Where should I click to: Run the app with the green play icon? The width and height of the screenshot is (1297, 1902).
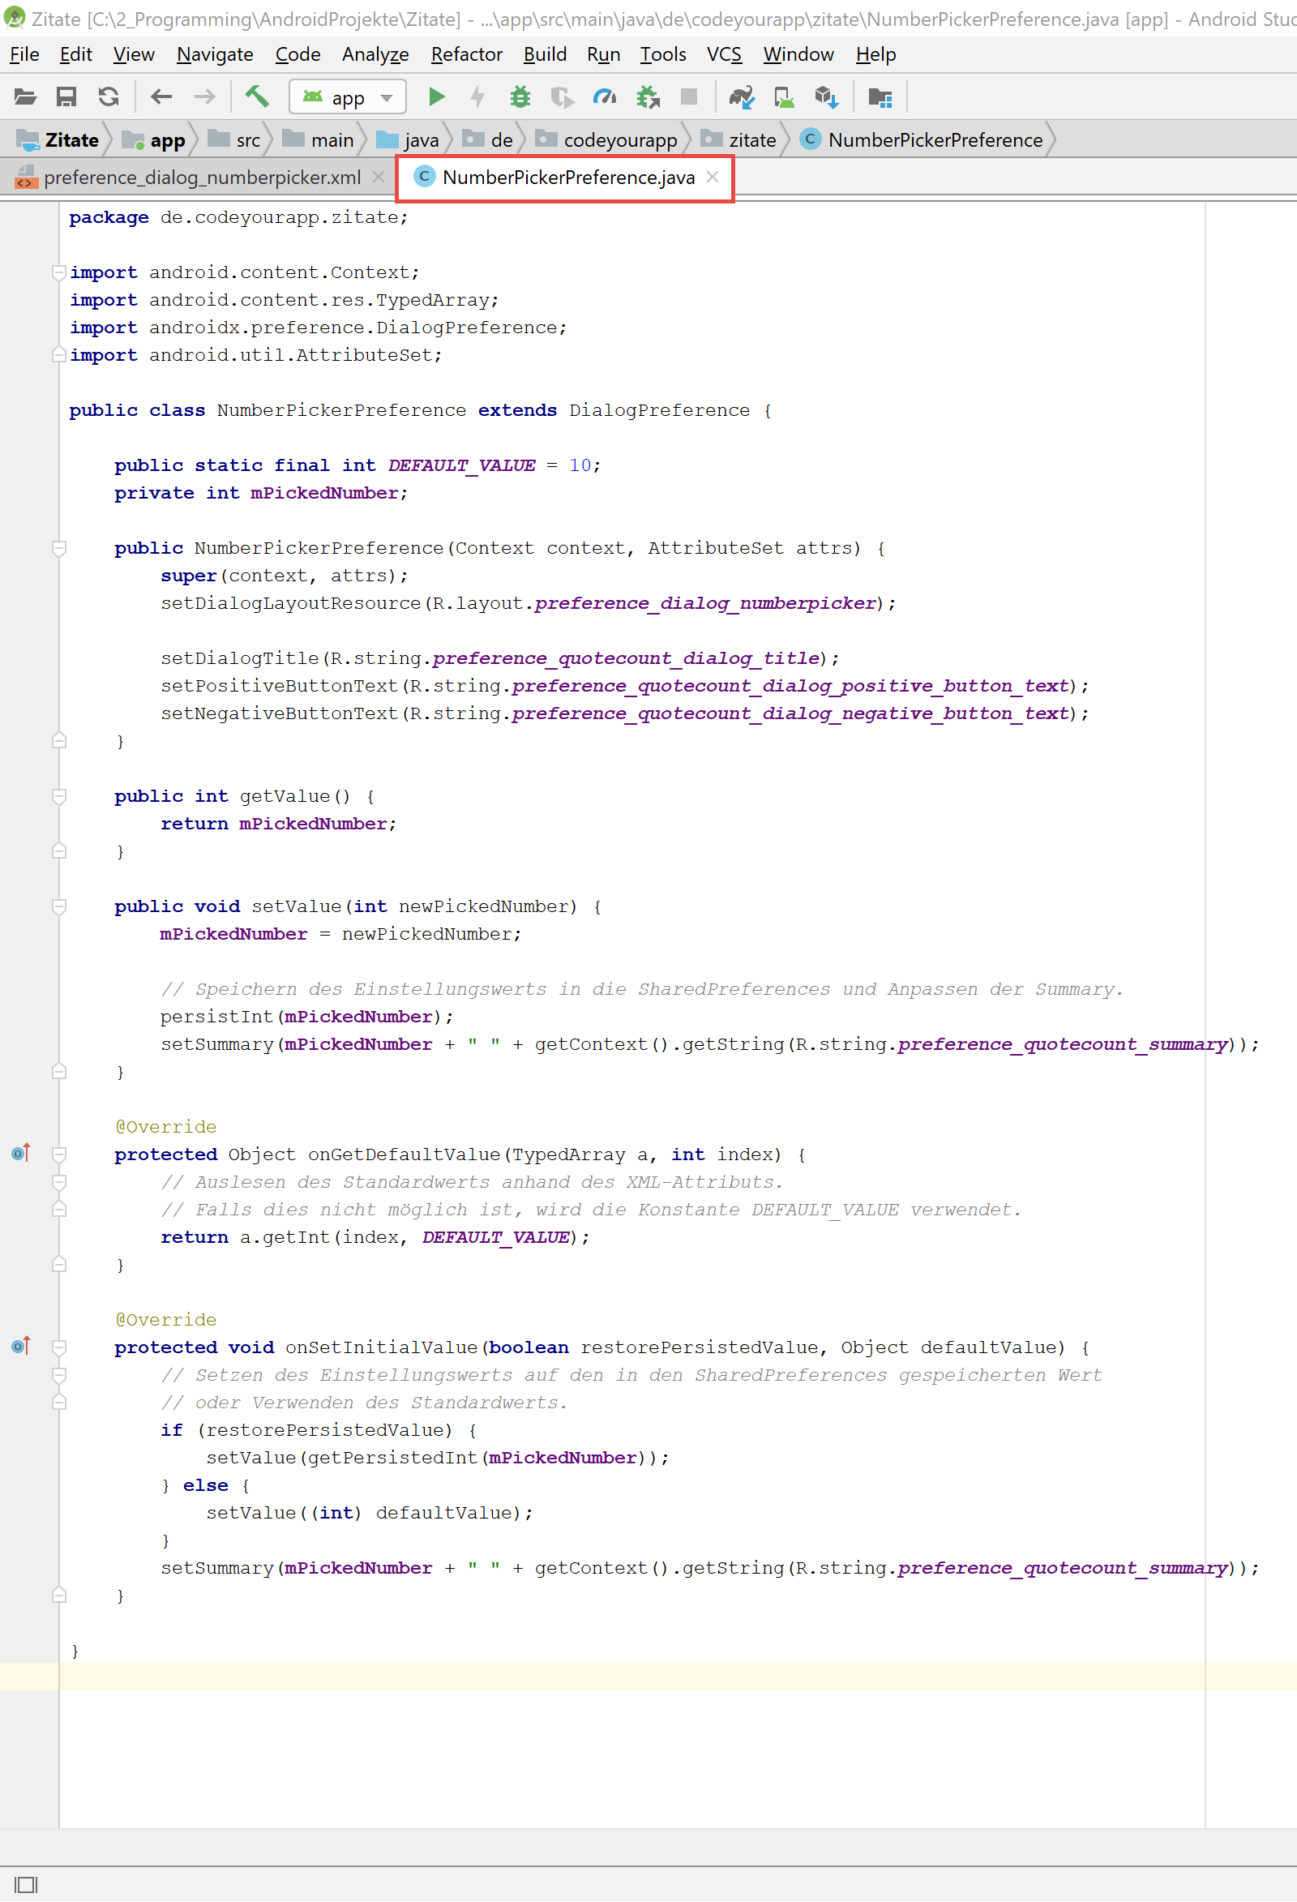pos(437,97)
